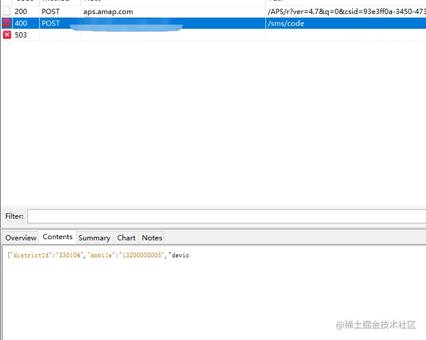Select the blank document icon of the 200 row
This screenshot has height=340, width=426.
[7, 11]
